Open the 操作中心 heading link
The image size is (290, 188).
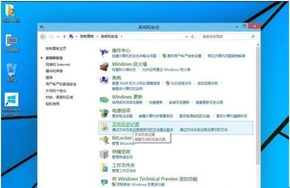121,50
